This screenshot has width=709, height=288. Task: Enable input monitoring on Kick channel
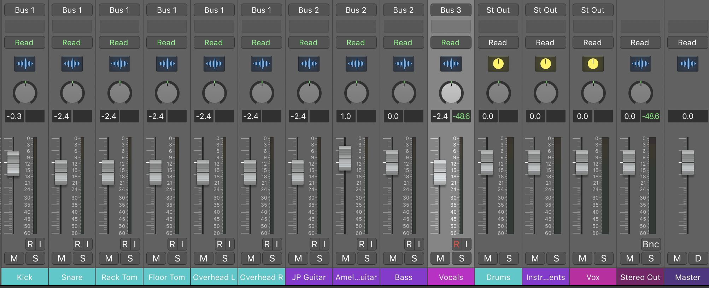40,244
